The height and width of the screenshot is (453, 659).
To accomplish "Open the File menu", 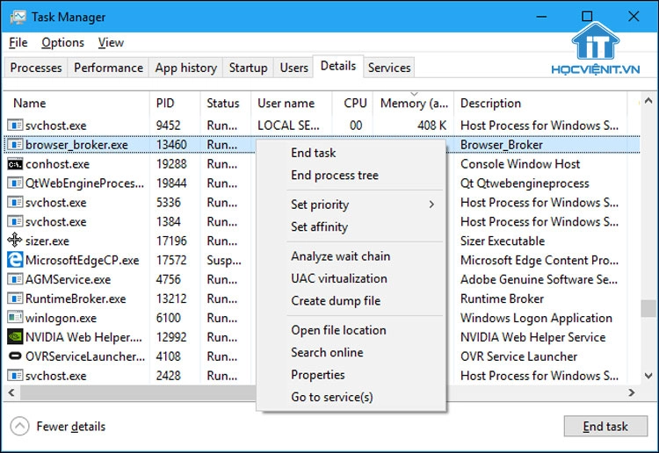I will click(x=18, y=42).
